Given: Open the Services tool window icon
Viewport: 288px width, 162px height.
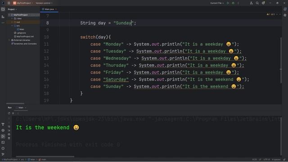Looking at the screenshot, I should click(x=3, y=130).
